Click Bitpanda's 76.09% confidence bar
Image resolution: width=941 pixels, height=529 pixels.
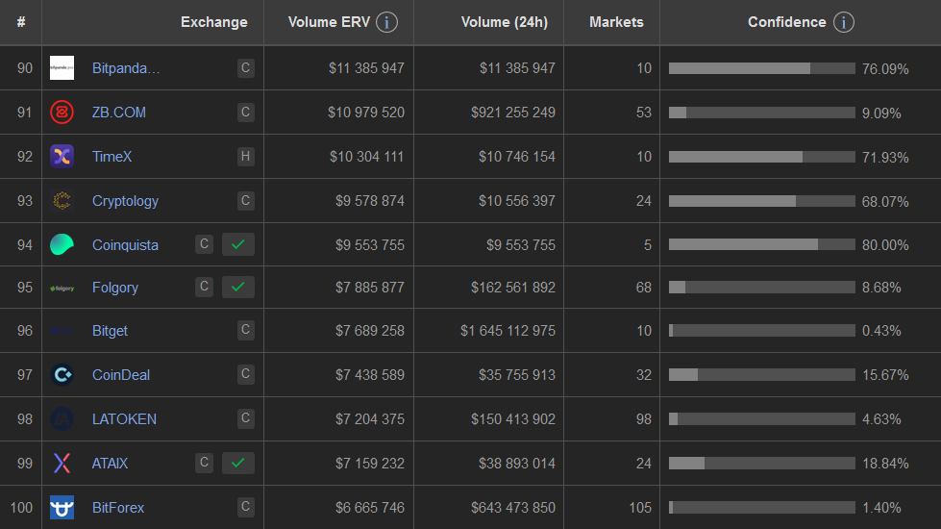[x=761, y=68]
